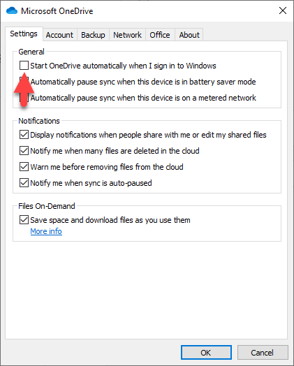Toggle warn before removing files from cloud

pos(24,167)
